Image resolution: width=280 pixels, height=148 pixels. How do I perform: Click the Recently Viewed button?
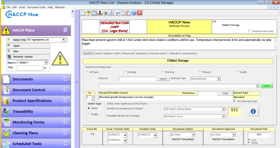coord(28,57)
